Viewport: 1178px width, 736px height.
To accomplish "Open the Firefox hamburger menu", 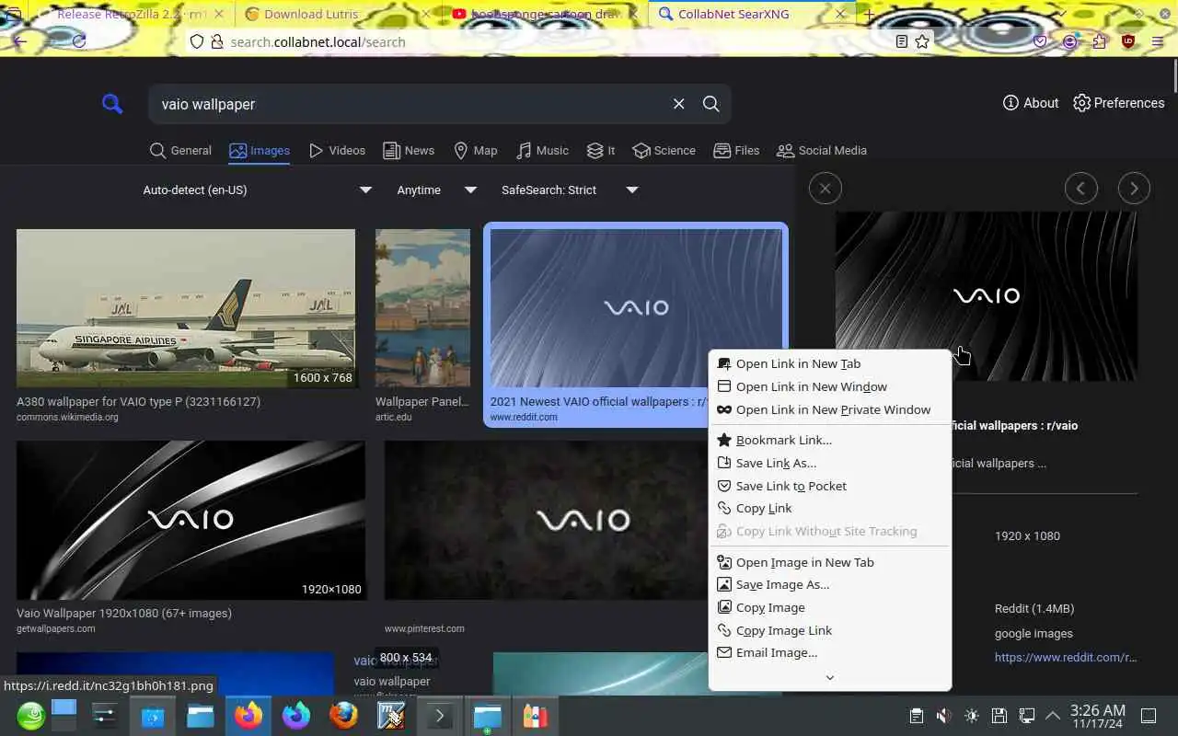I will point(1159,41).
